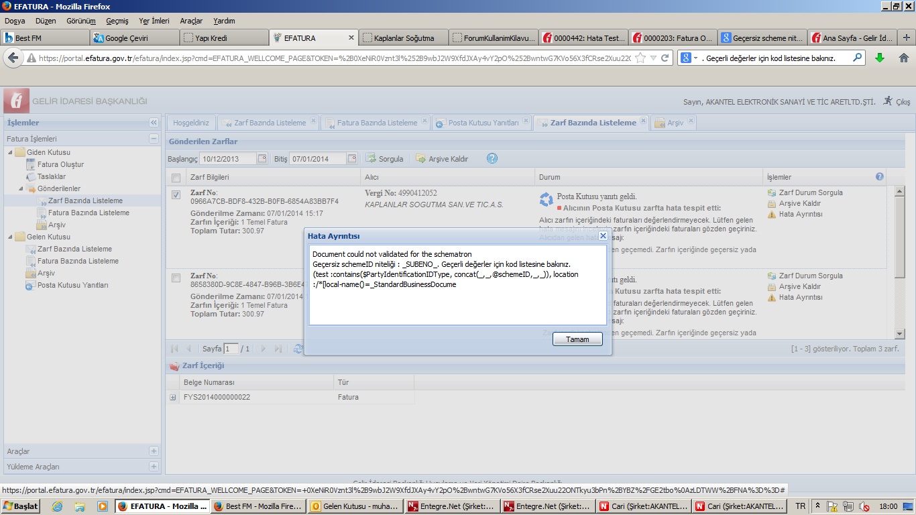Collapse the İşlemler side panel
This screenshot has height=515, width=916.
tap(154, 123)
